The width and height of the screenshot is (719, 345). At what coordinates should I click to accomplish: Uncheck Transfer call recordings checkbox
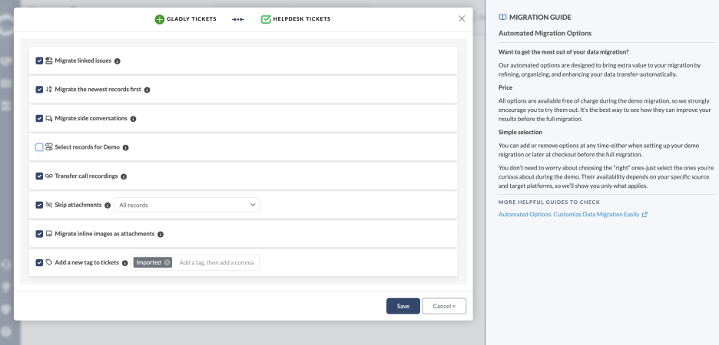point(39,176)
